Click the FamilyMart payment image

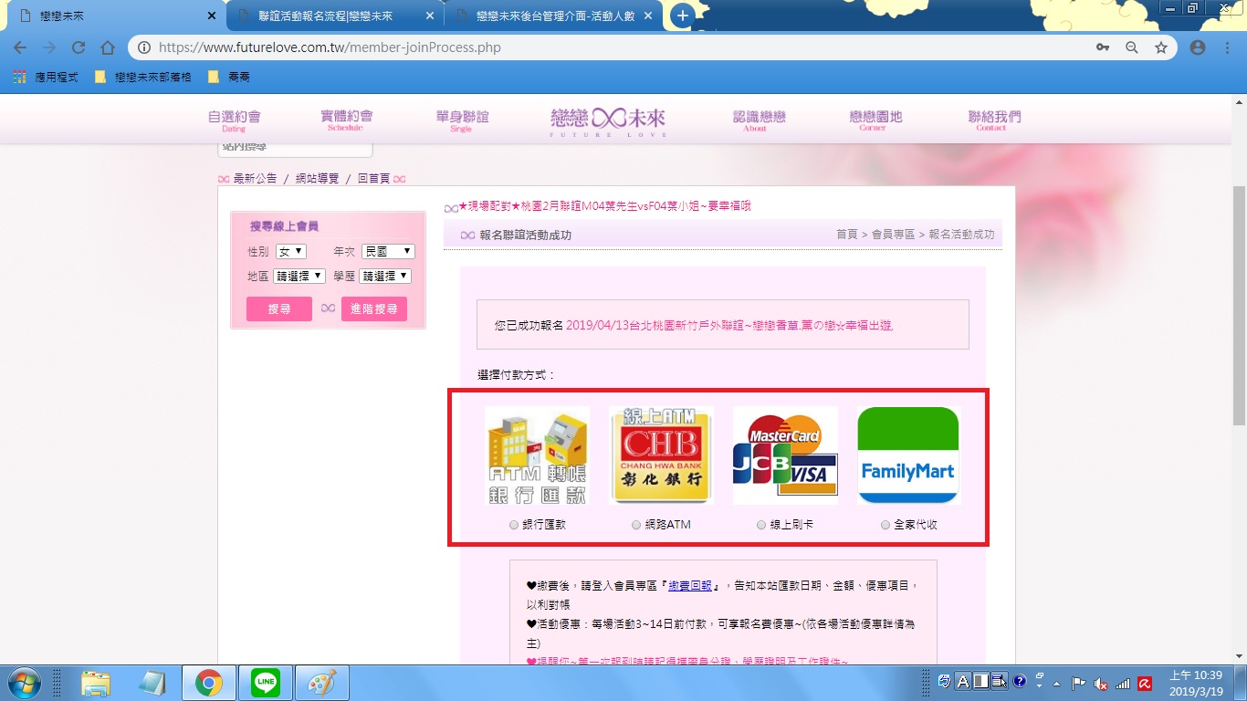point(908,455)
